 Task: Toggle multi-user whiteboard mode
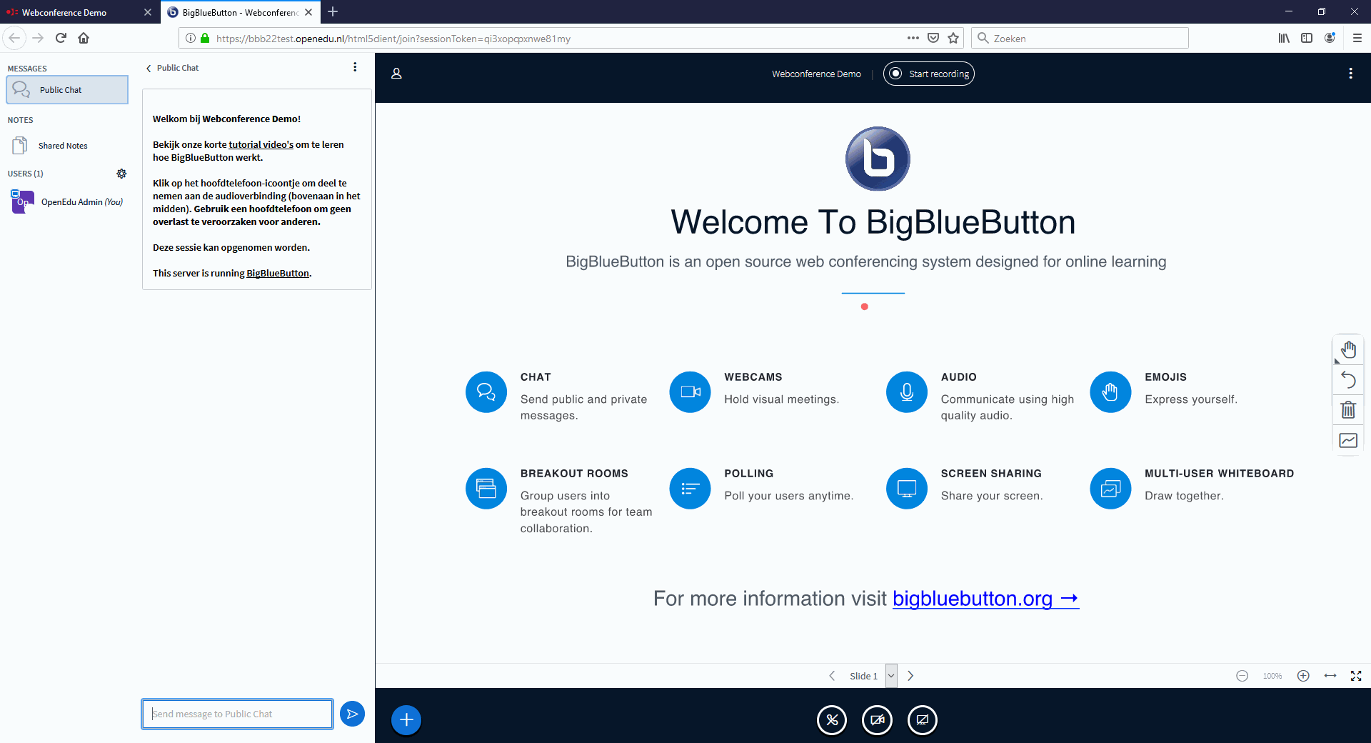pos(1348,440)
